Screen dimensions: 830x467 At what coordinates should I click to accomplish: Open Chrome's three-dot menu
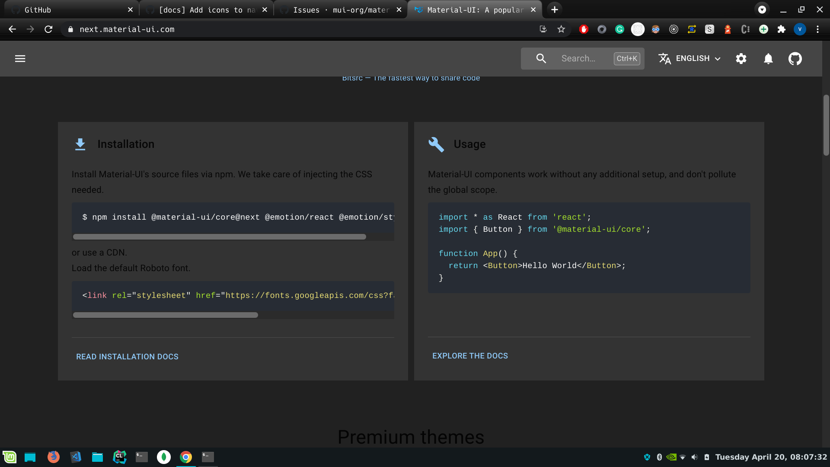click(x=817, y=29)
